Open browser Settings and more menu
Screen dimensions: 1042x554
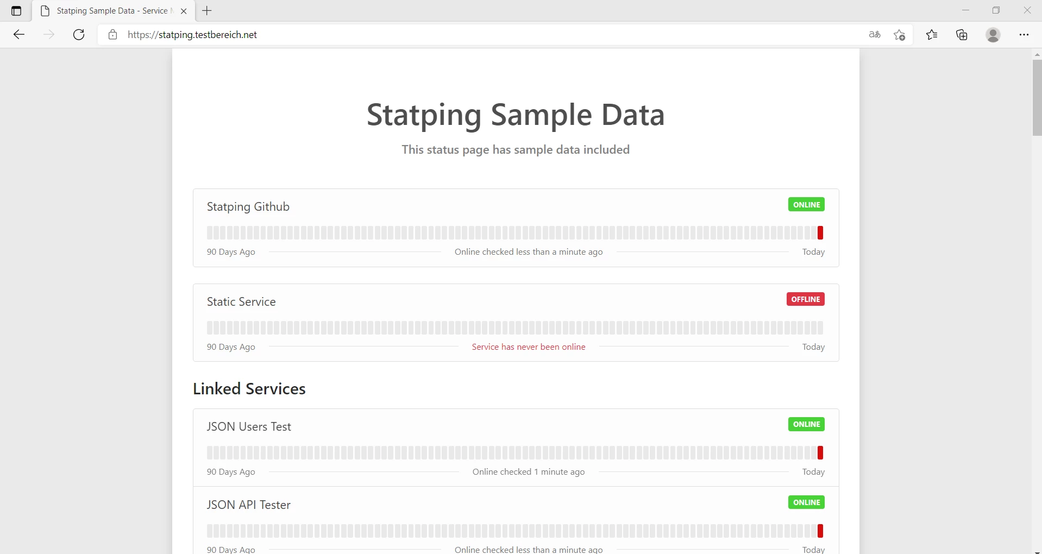click(1024, 35)
